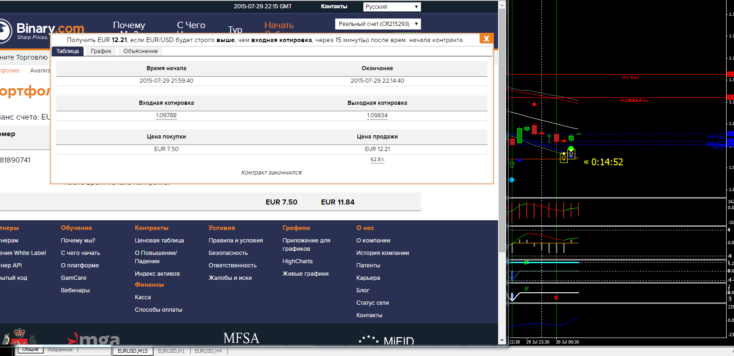
Task: Click the green X marker in the indicator subwindow
Action: (x=527, y=289)
